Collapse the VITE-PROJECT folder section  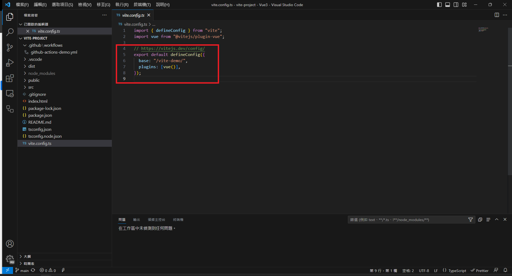click(65, 38)
